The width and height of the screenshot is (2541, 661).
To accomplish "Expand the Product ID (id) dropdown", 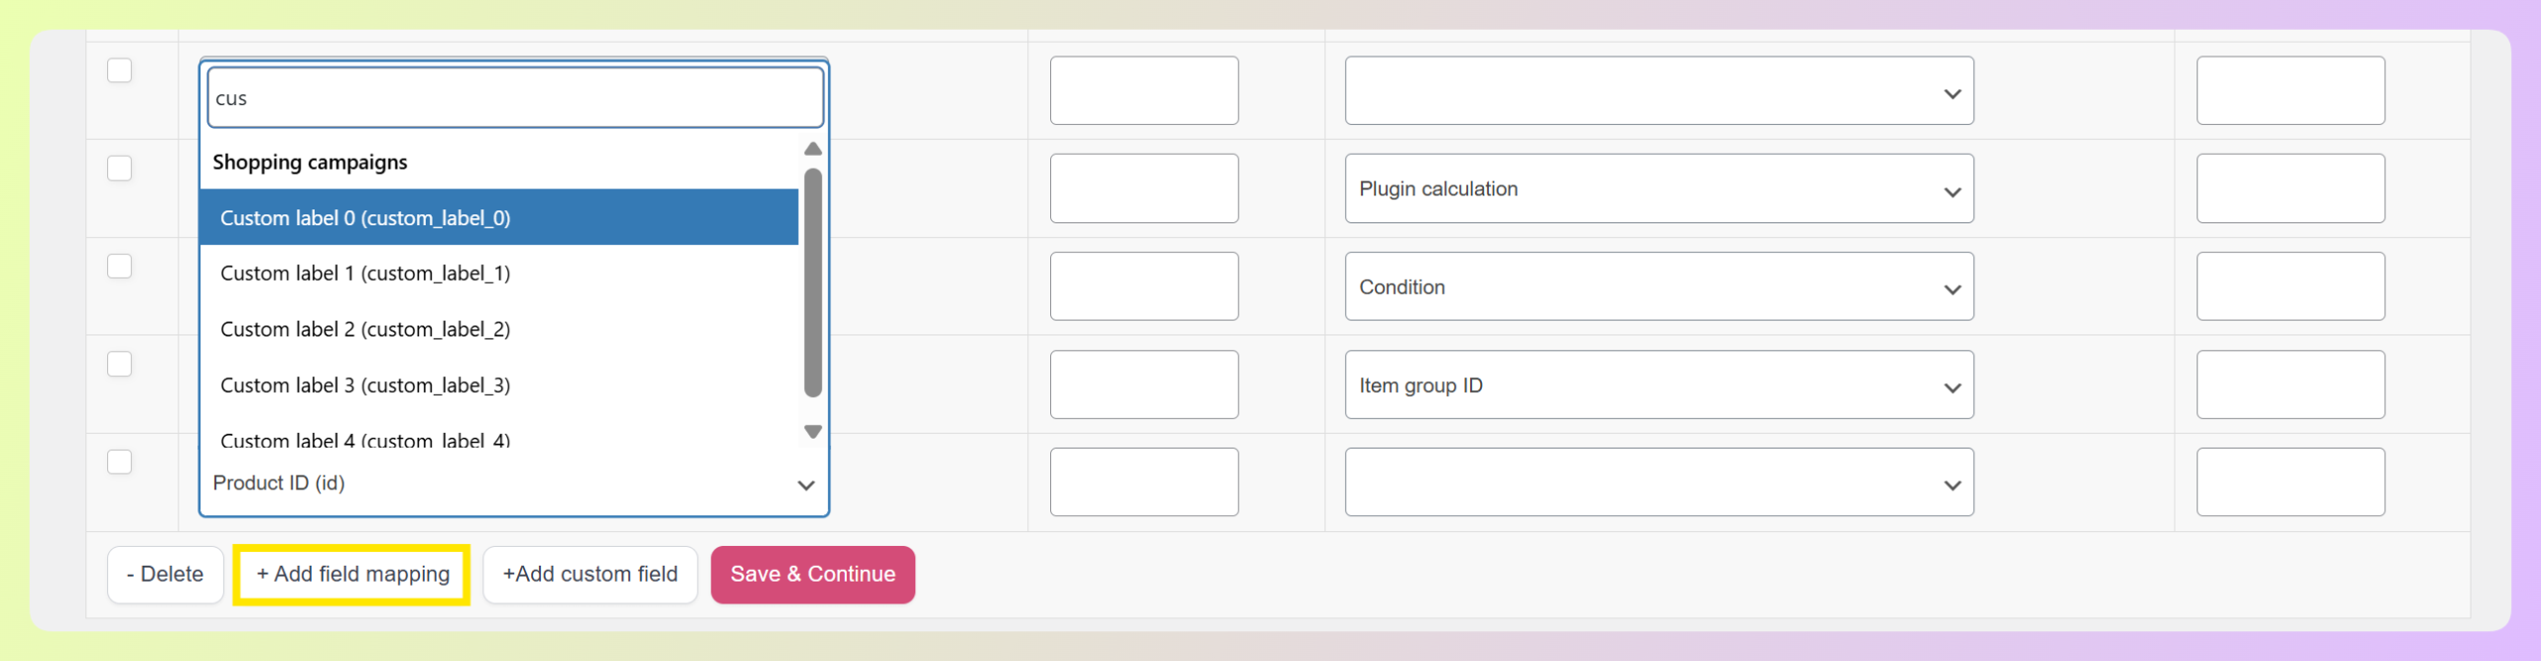I will (x=513, y=483).
